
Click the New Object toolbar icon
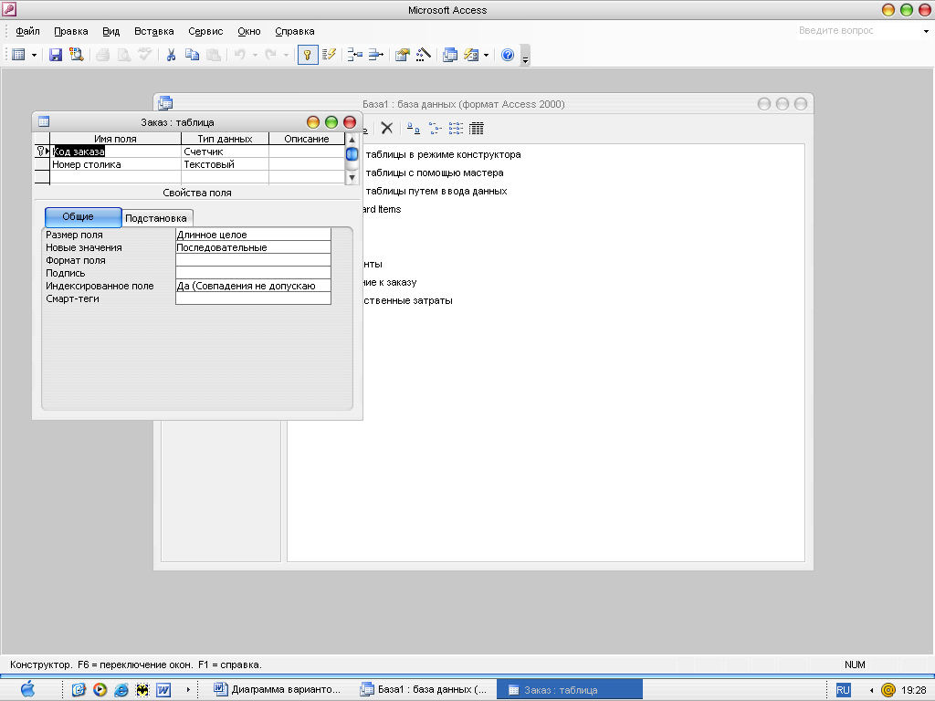(471, 55)
